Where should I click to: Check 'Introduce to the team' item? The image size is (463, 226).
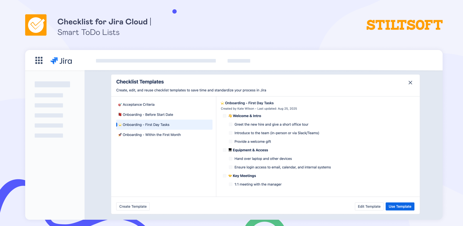coord(230,133)
